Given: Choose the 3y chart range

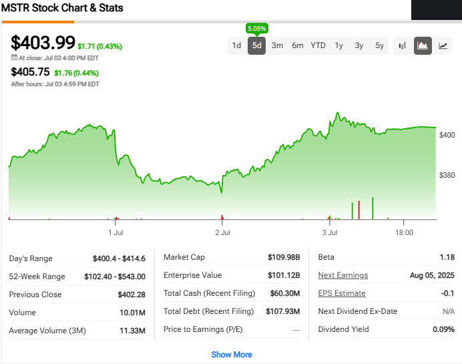Looking at the screenshot, I should tap(359, 45).
